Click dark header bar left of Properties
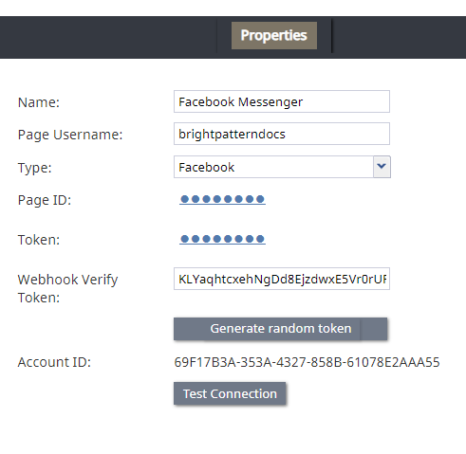Image resolution: width=466 pixels, height=454 pixels. pos(108,37)
